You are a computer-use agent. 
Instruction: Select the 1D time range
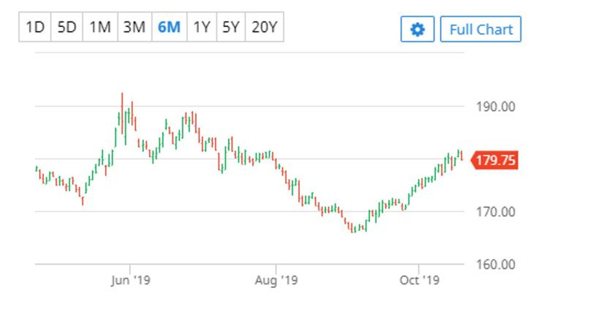point(35,27)
